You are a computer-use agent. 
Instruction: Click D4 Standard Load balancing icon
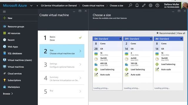[96, 69]
